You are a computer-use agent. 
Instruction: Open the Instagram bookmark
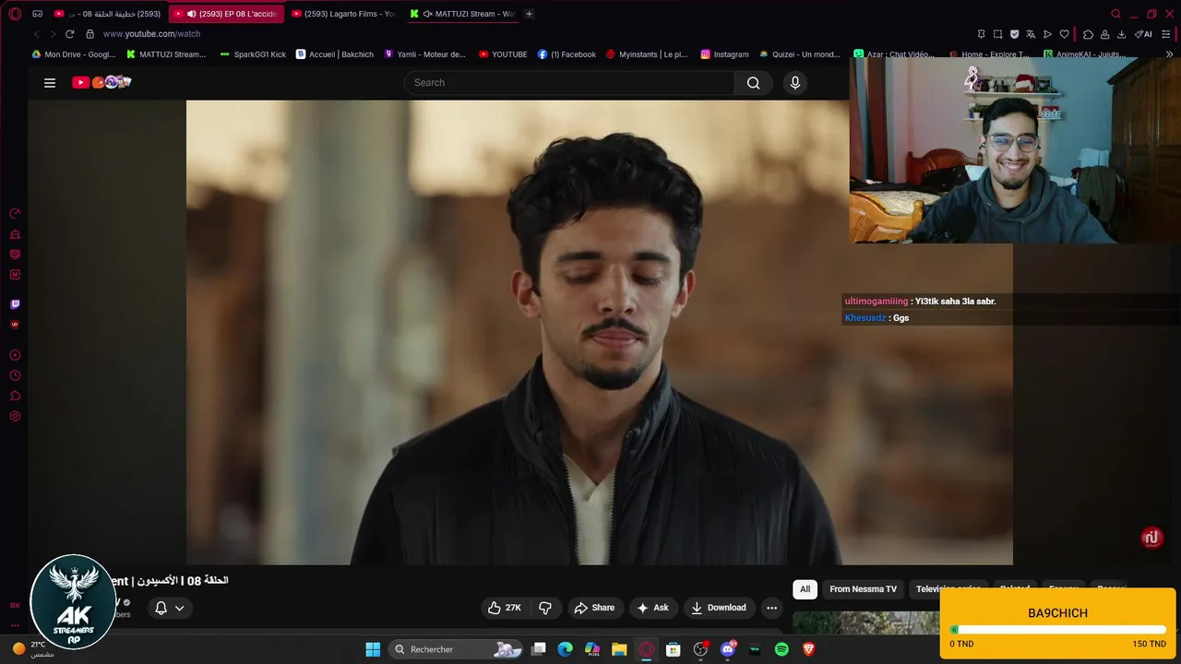(724, 54)
